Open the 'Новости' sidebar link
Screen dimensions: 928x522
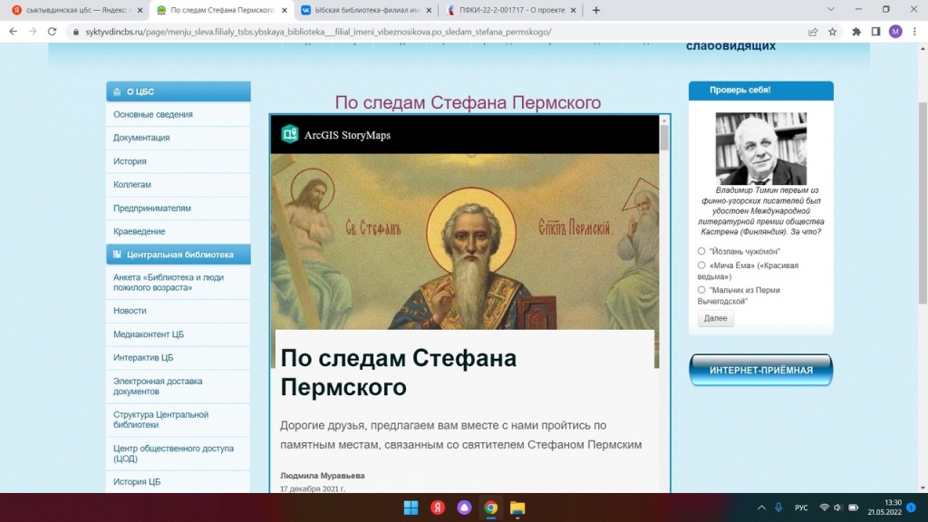point(179,311)
